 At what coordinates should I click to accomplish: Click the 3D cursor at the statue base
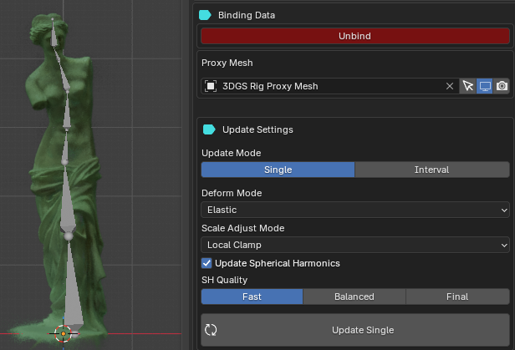click(63, 333)
